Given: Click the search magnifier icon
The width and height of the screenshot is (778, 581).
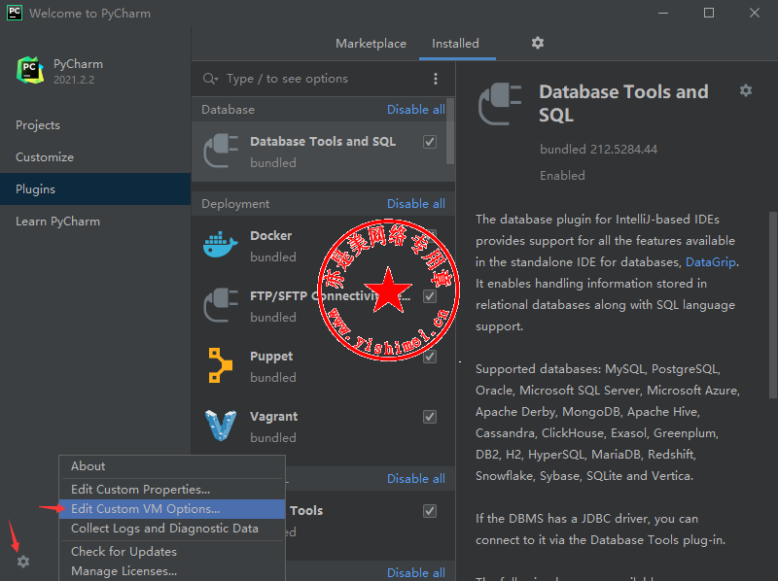Looking at the screenshot, I should [x=210, y=79].
